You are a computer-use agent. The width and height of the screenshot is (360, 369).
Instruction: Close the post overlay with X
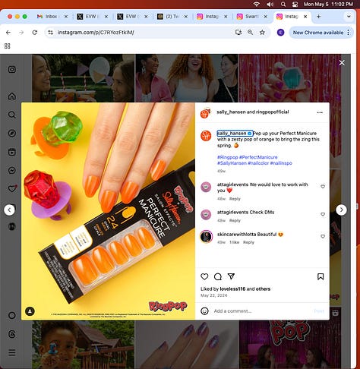pyautogui.click(x=342, y=63)
